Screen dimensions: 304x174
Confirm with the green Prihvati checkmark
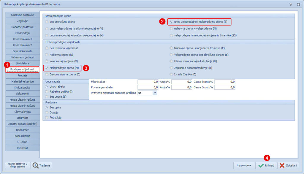[266, 165]
